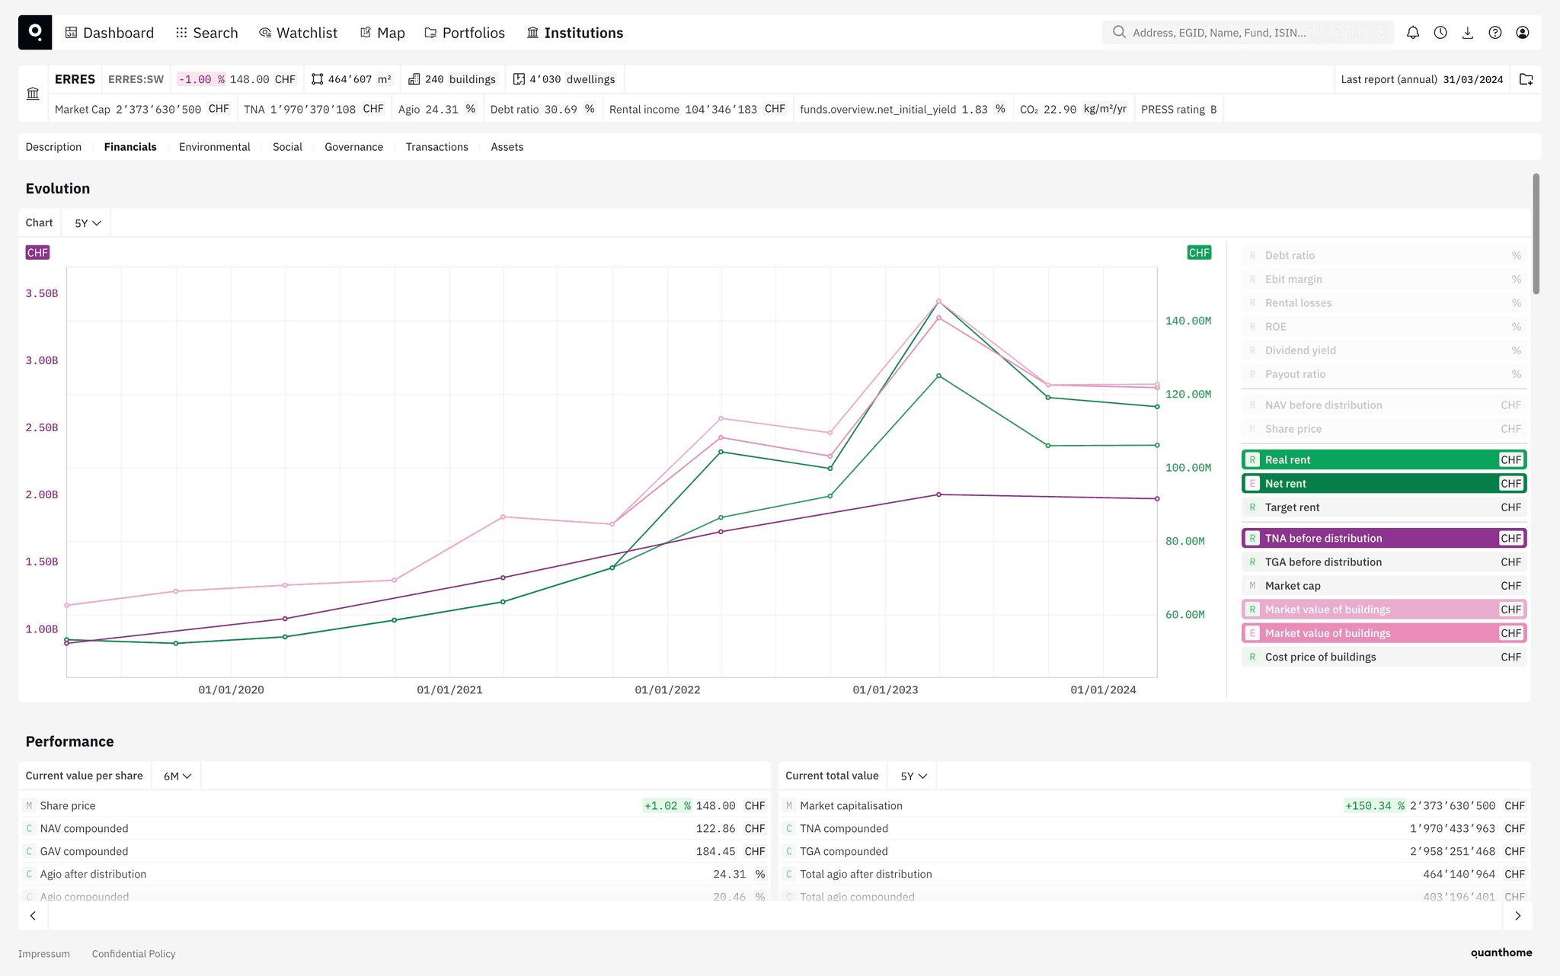Toggle visibility of TNA before distribution
Screen dimensions: 1560x976
point(1381,537)
